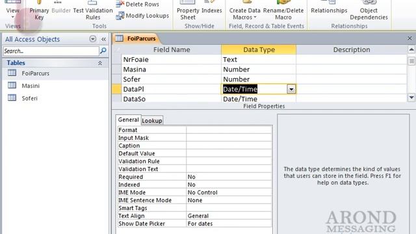This screenshot has width=416, height=234.
Task: Select the Sofer field name cell
Action: coord(172,79)
